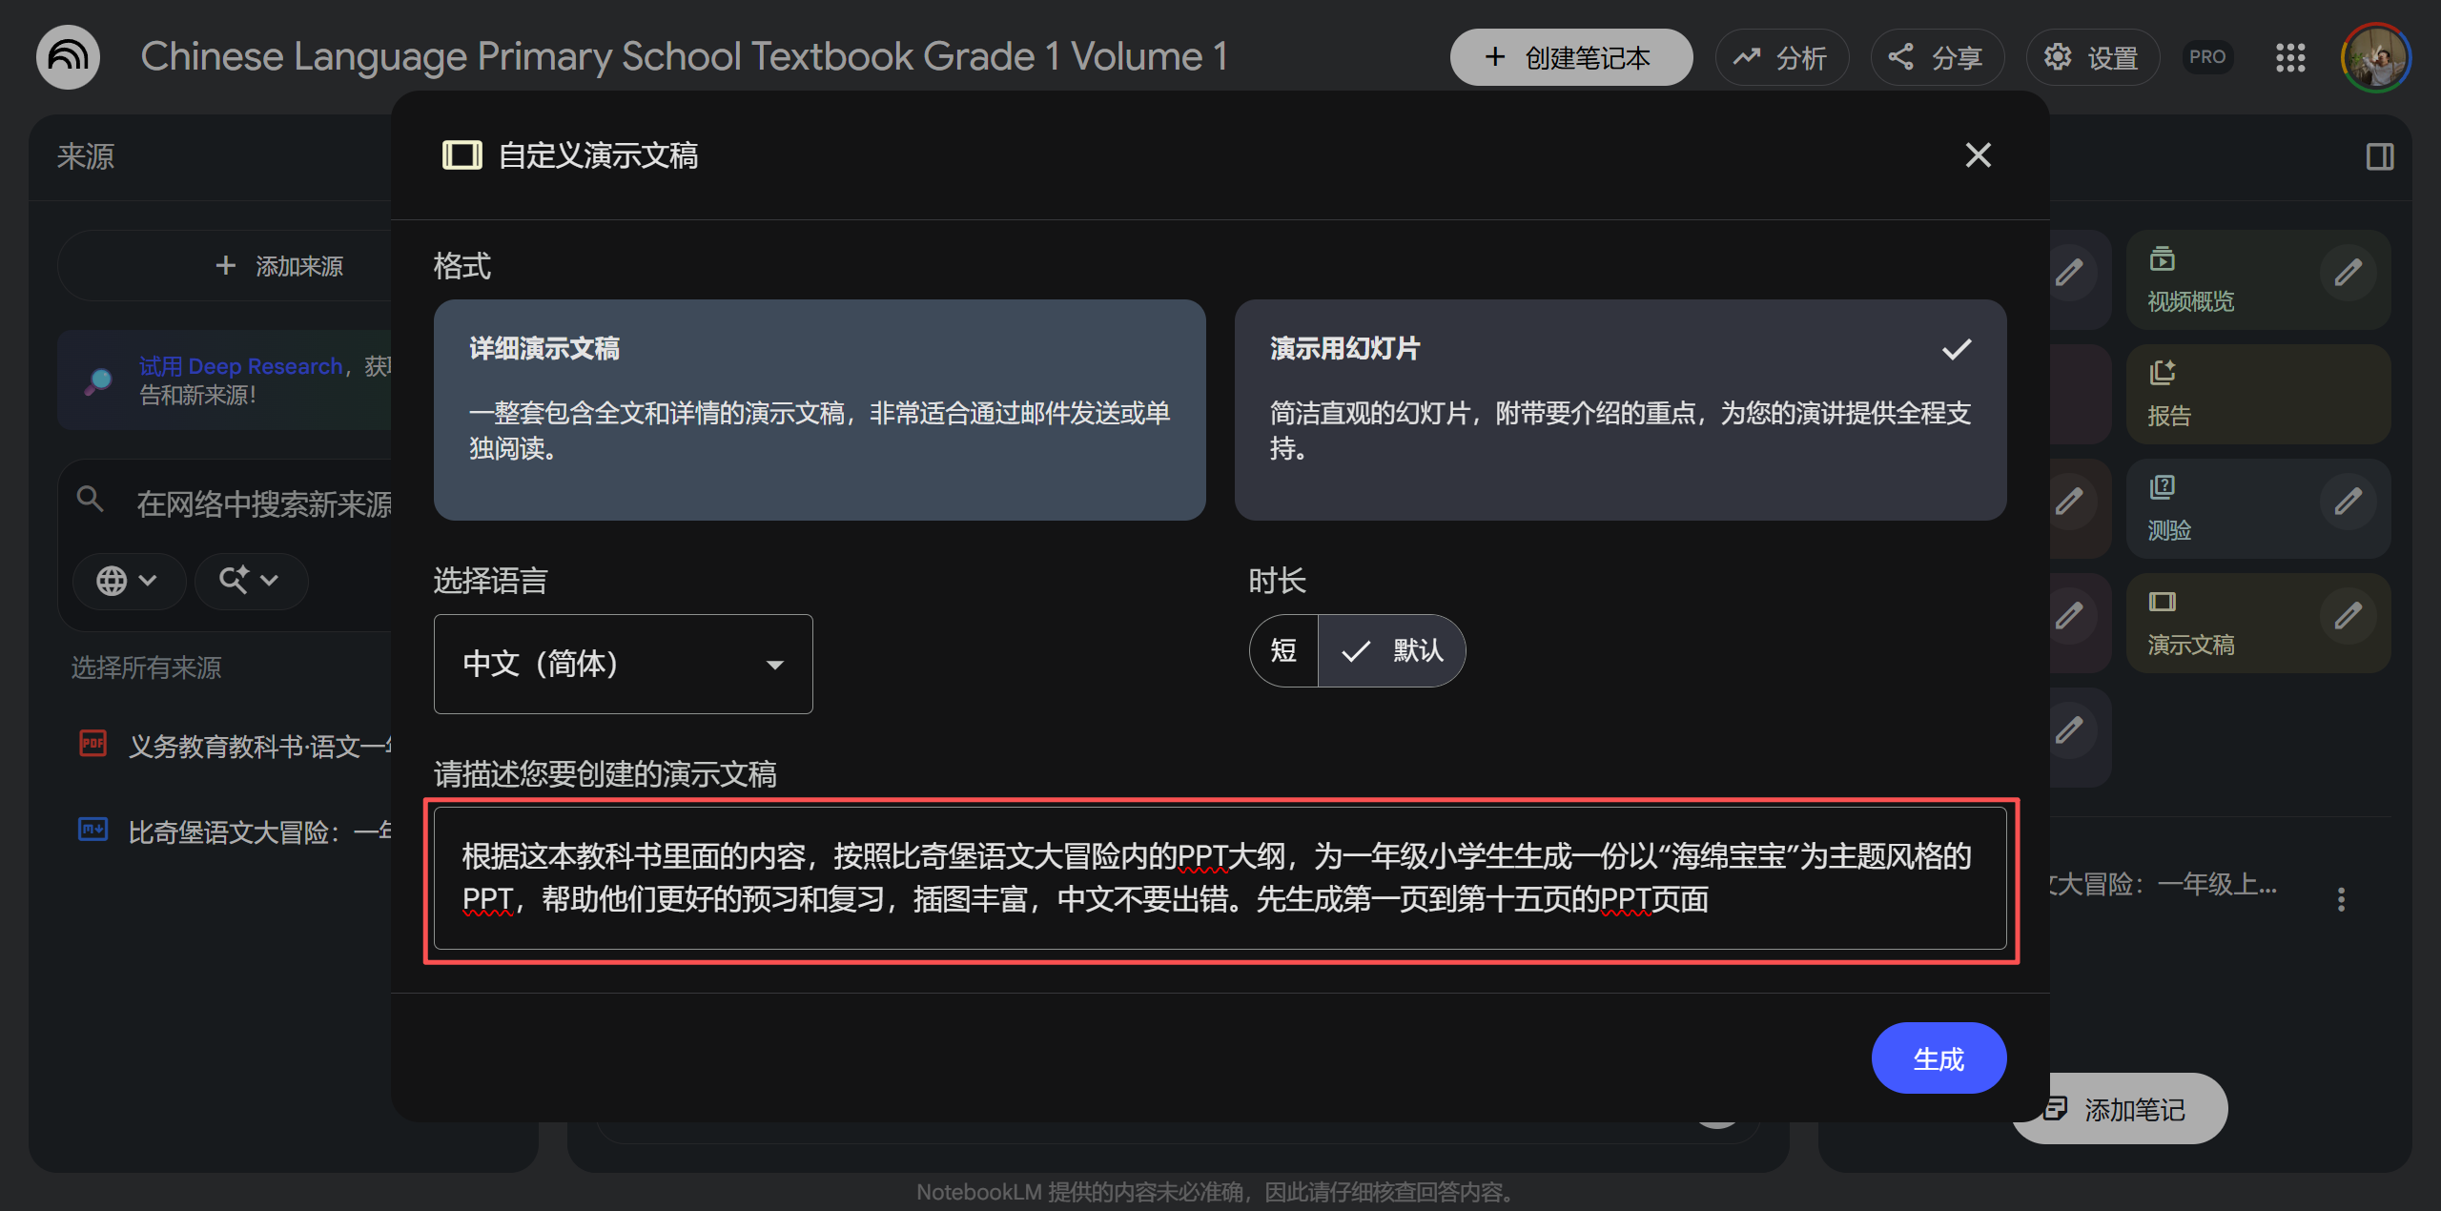Open the 视频概览 panel icon
Image resolution: width=2441 pixels, height=1211 pixels.
2163,258
